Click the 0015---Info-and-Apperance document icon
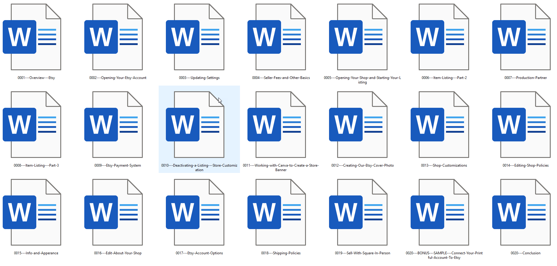 [32, 212]
